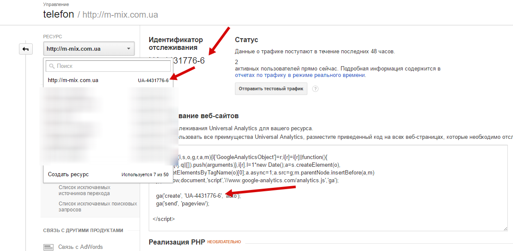Open Список исключаемых источников перехода

tap(84, 190)
